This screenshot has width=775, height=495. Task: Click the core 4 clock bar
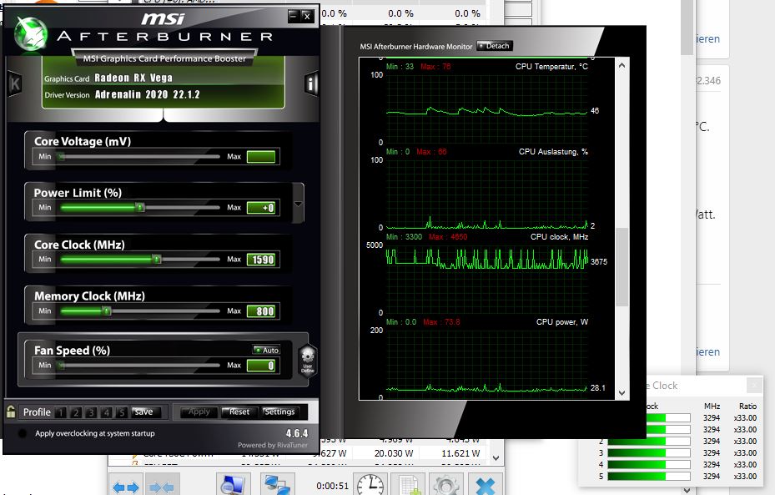[x=648, y=464]
